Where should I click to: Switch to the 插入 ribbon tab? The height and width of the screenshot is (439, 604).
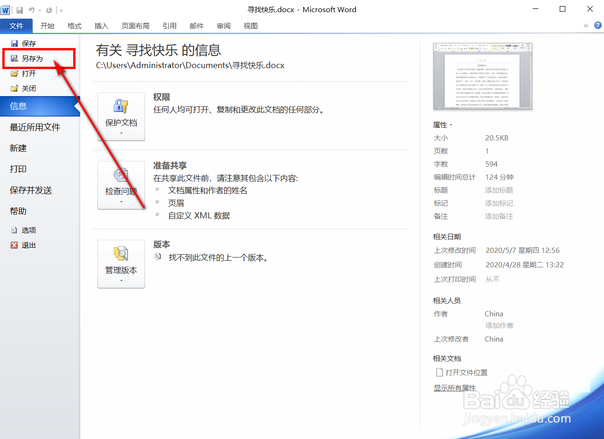(101, 26)
